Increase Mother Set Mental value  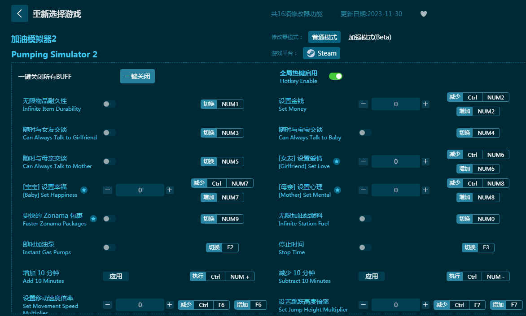pos(425,190)
